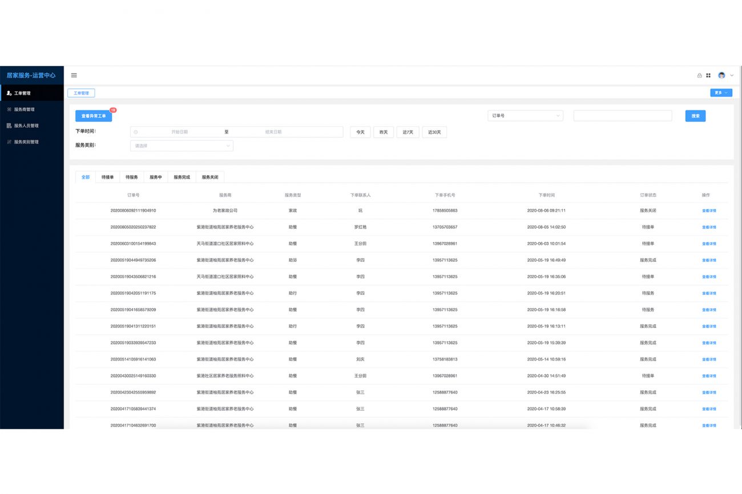
Task: Open 服务商管理 in the sidebar
Action: 32,110
